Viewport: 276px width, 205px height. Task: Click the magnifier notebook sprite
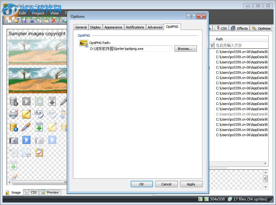point(39,101)
